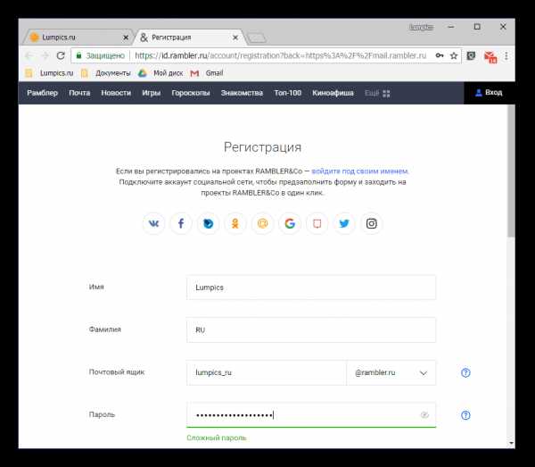Open help for Почтовый ящик field

[x=465, y=372]
